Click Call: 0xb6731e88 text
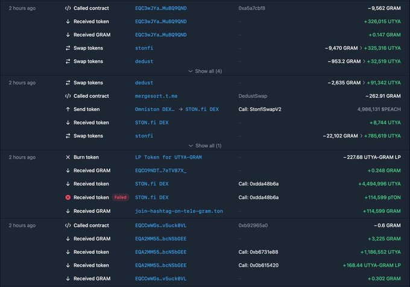The width and height of the screenshot is (410, 287). (258, 252)
